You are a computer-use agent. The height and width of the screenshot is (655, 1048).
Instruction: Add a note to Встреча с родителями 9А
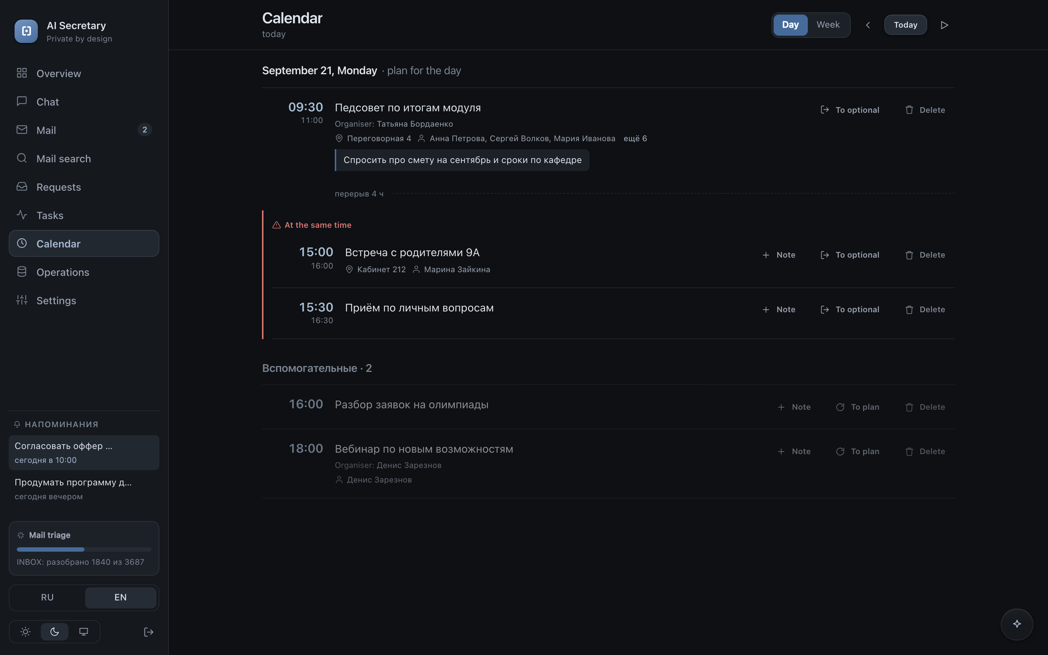[x=779, y=255]
